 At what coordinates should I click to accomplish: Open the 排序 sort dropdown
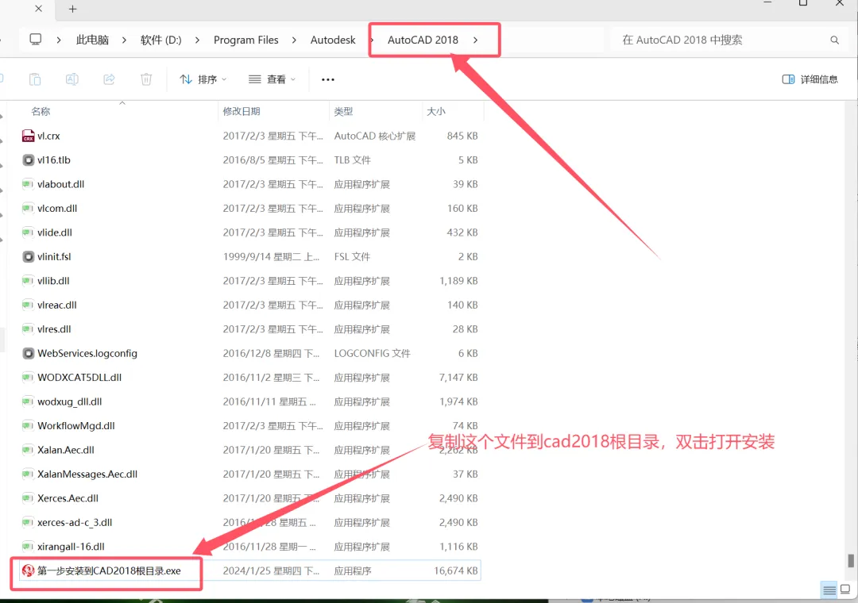[203, 79]
